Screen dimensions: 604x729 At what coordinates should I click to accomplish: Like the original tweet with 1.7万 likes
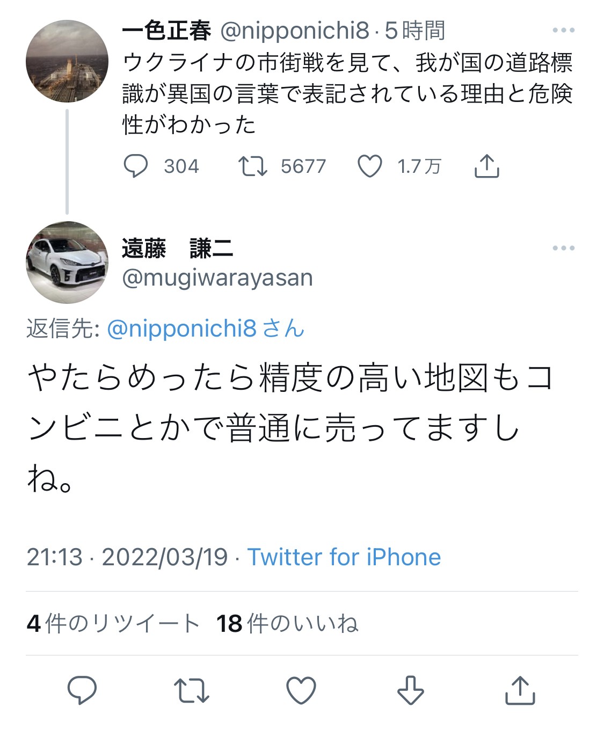[x=370, y=166]
